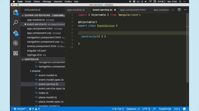Split the editor with the toolbar icon
The width and height of the screenshot is (199, 111).
tap(179, 10)
